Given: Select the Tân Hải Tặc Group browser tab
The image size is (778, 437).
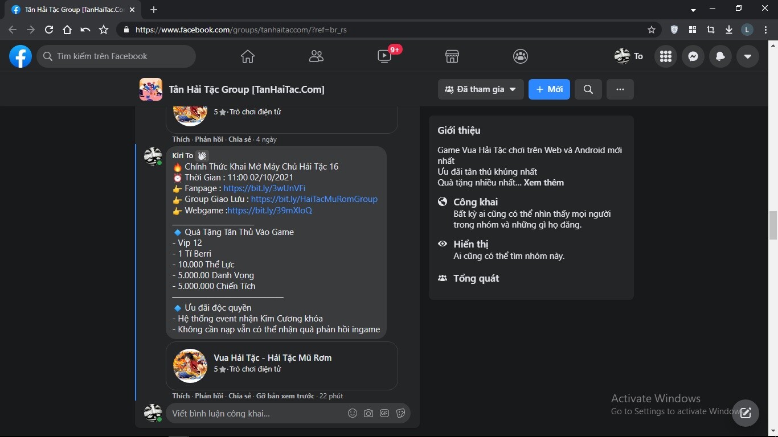Looking at the screenshot, I should tap(73, 10).
